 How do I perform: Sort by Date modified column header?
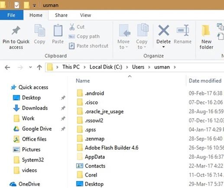[x=205, y=81]
